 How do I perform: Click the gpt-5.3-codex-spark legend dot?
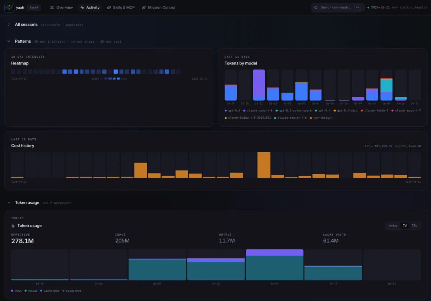277,111
